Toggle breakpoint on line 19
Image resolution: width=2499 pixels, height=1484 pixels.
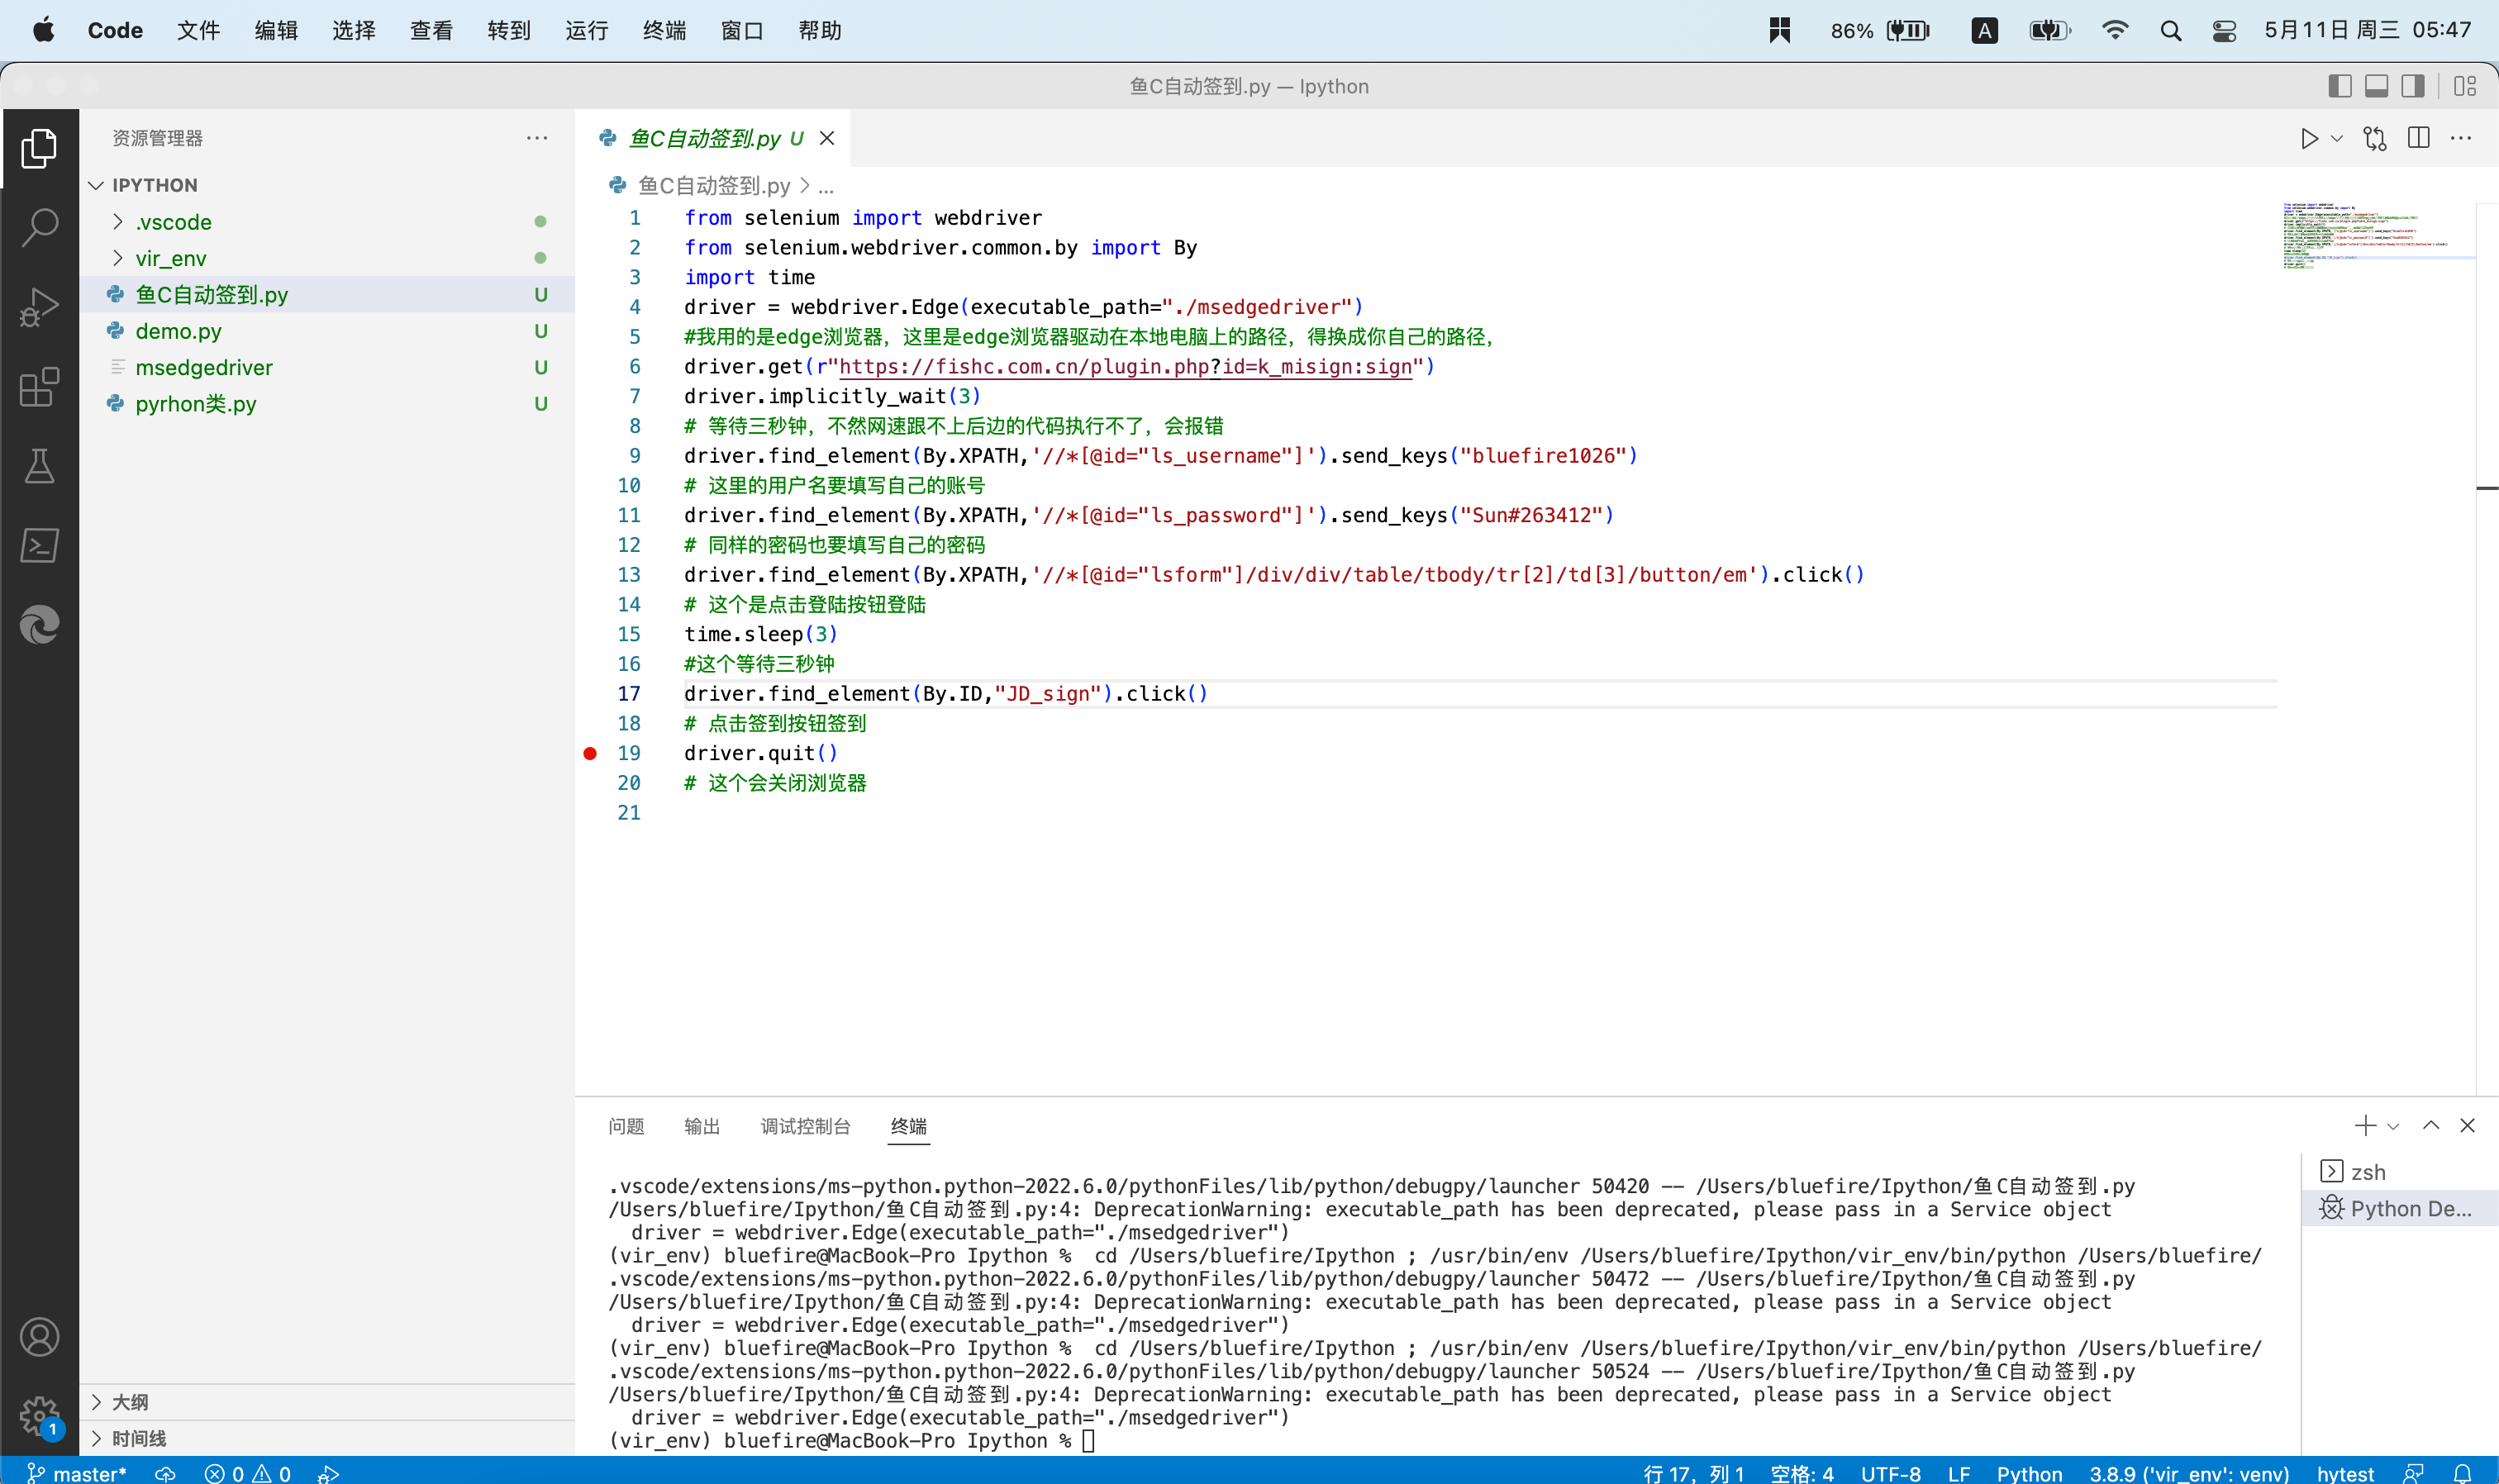click(590, 753)
